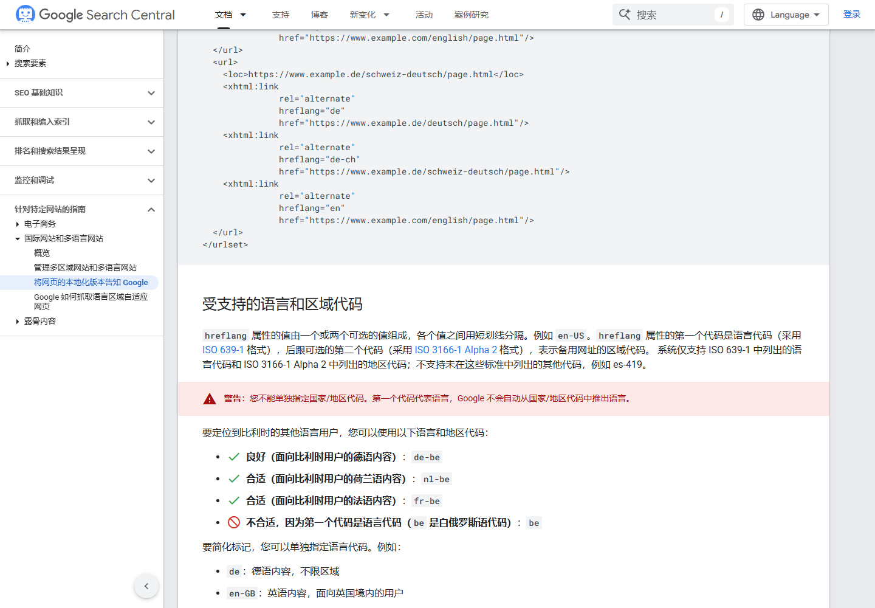
Task: Follow the ISO 3166-1 Alpha 2 link
Action: pos(456,350)
